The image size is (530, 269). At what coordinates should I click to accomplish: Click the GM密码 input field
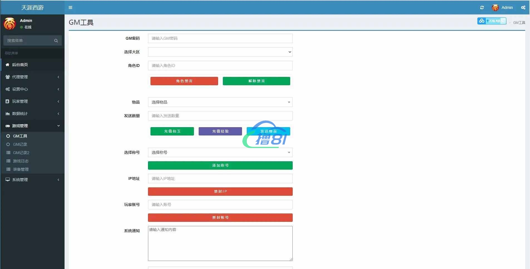[x=220, y=38]
